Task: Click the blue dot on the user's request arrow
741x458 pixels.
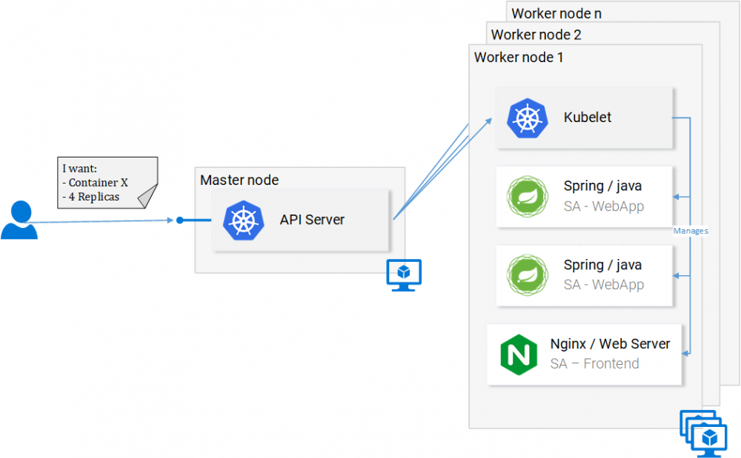Action: point(179,219)
